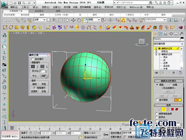Open the Mirror tool

pos(170,20)
